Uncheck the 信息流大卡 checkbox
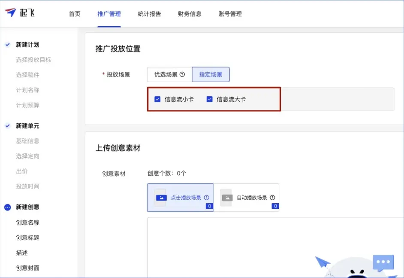Image resolution: width=404 pixels, height=278 pixels. coord(210,99)
